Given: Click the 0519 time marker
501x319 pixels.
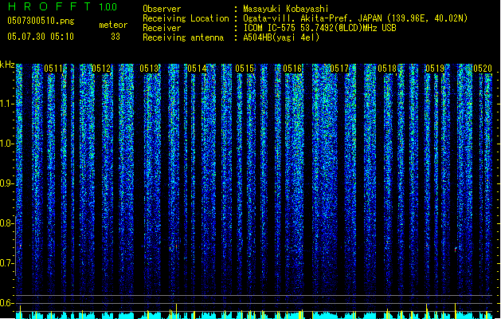Looking at the screenshot, I should coord(435,69).
